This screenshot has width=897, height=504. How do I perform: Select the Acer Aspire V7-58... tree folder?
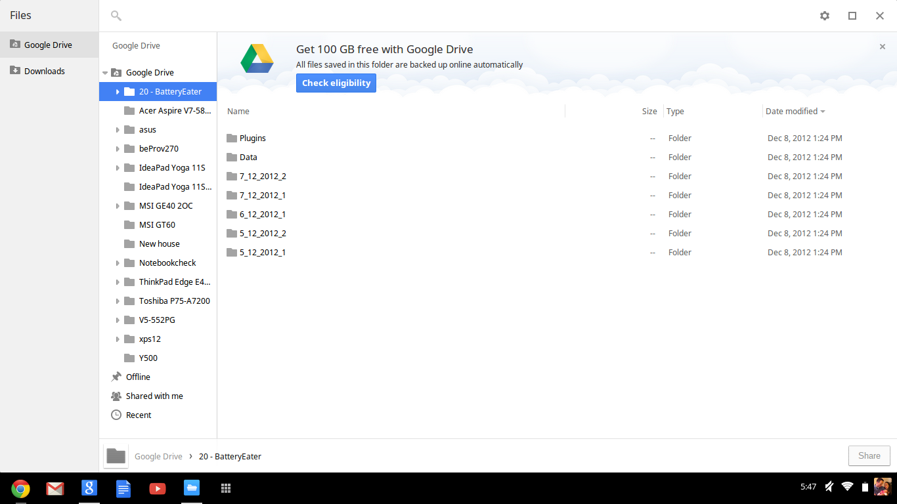[x=158, y=111]
